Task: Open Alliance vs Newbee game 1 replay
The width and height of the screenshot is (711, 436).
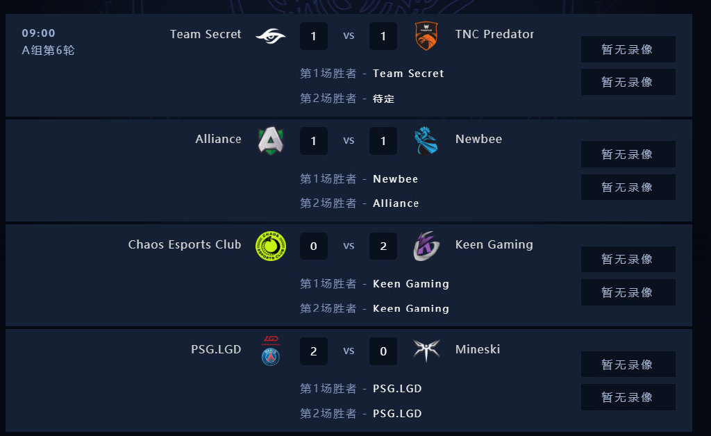Action: 628,154
